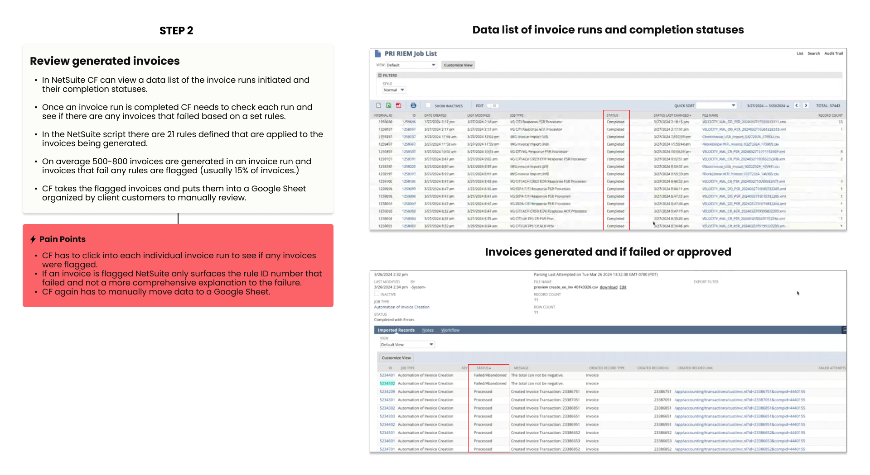
Task: Open Automation of Invoice Creation job type link
Action: pyautogui.click(x=401, y=307)
